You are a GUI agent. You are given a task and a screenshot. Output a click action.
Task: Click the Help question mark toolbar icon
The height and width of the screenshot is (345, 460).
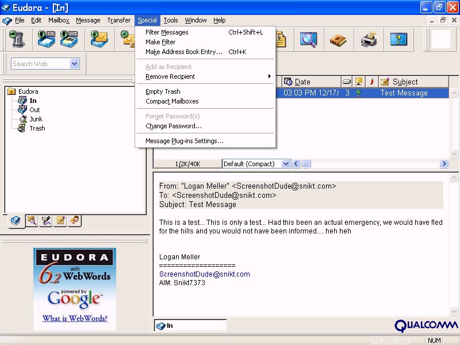398,39
